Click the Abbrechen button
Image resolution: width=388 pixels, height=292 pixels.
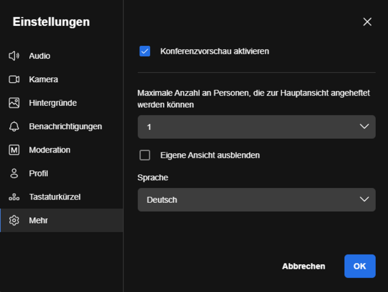[x=304, y=266]
